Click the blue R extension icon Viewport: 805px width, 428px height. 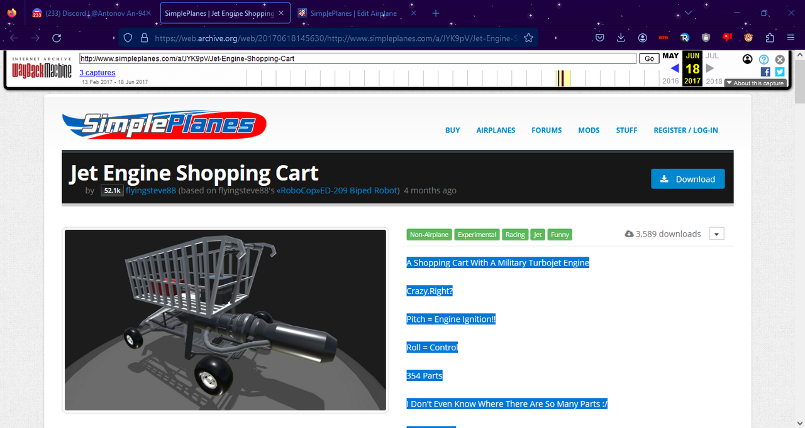point(684,38)
